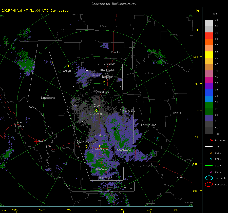Viewport: 228px width, 213px height.
Task: Click the yellow diamond marker below Cochrane
Action: point(87,146)
